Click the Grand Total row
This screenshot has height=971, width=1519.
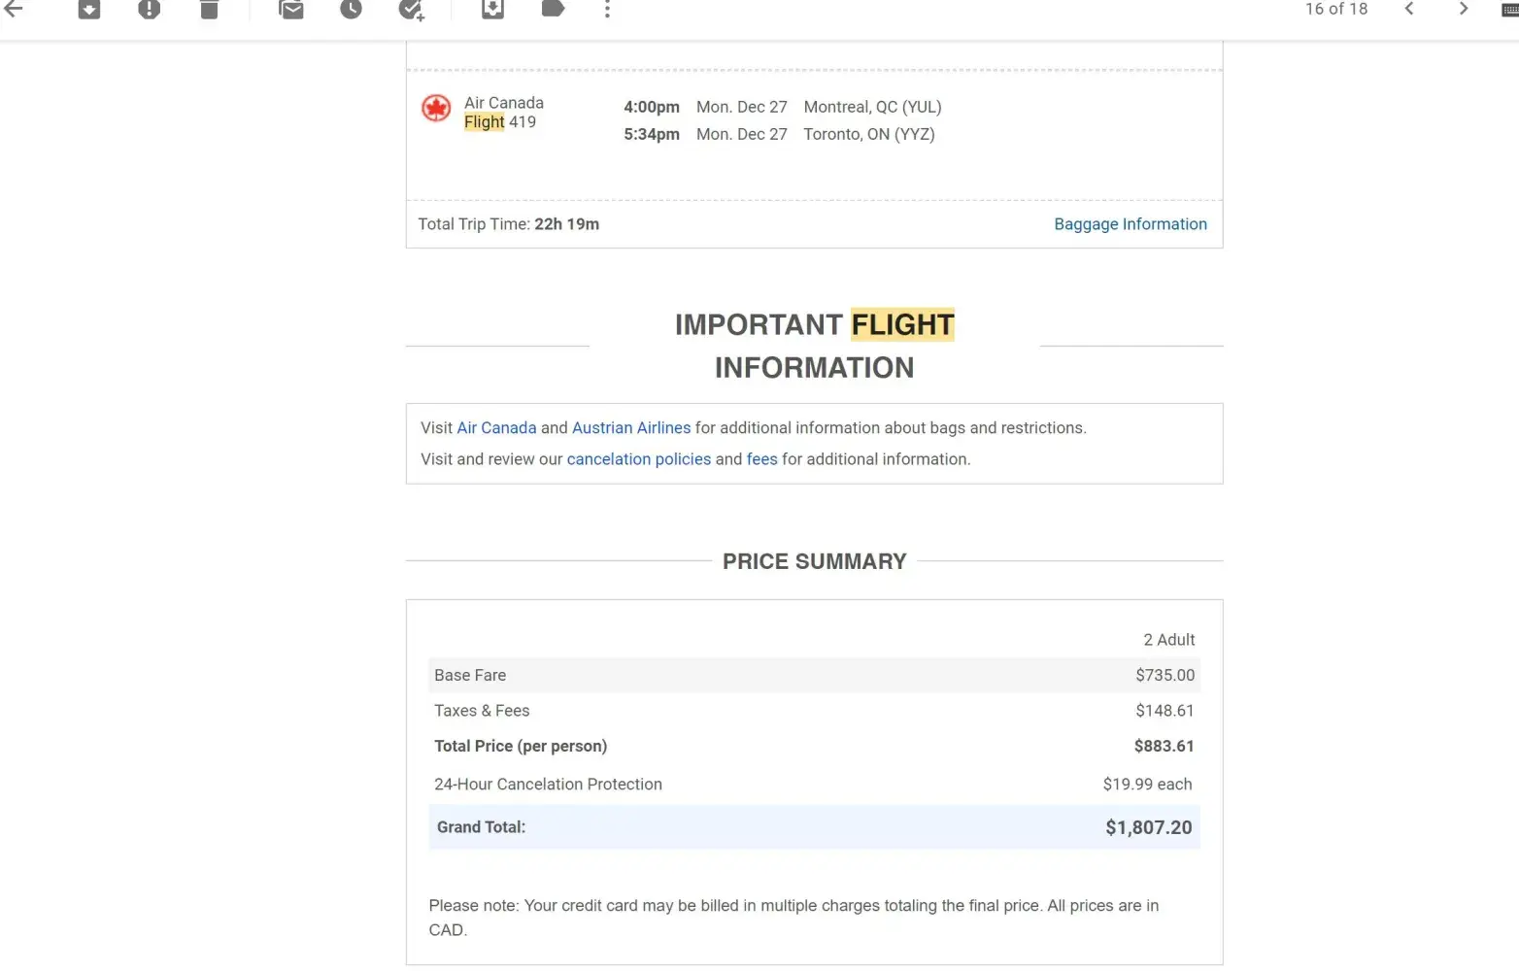point(814,827)
